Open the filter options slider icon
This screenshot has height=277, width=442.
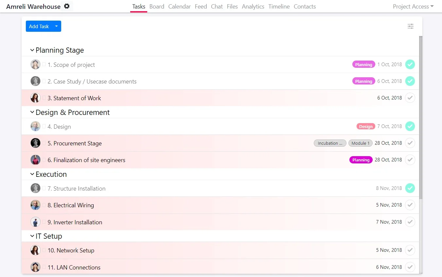coord(410,26)
